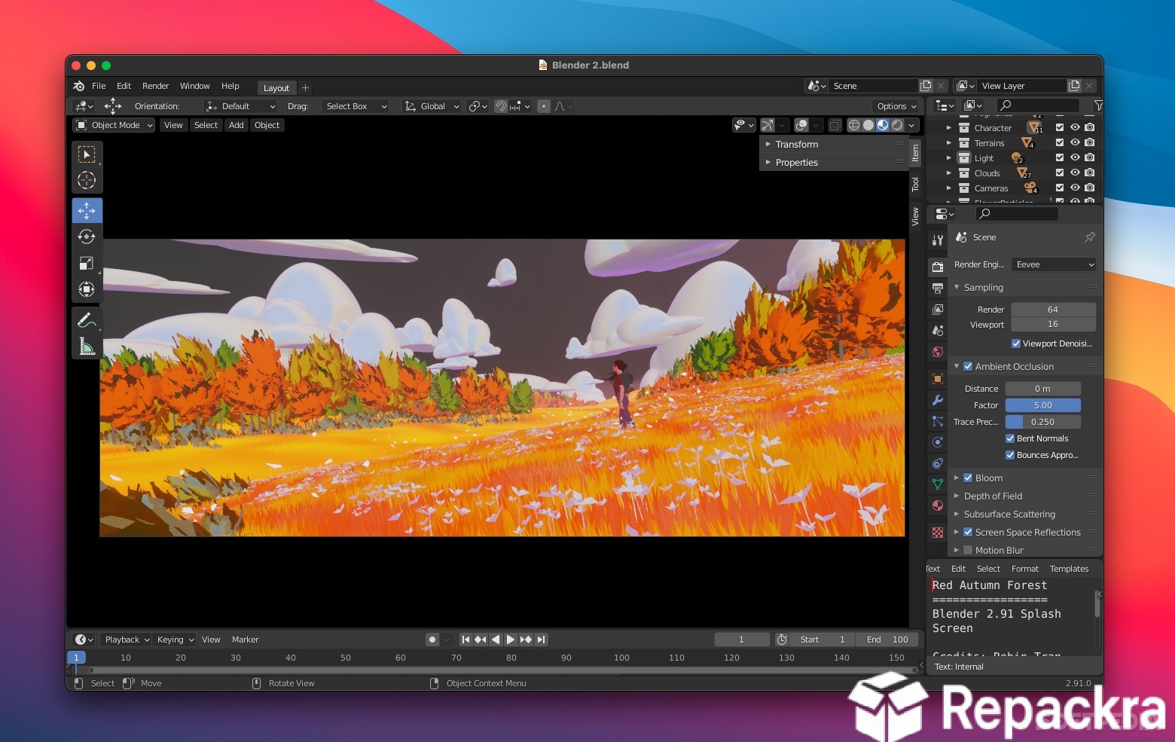
Task: Activate the Cursor tool
Action: (x=87, y=180)
